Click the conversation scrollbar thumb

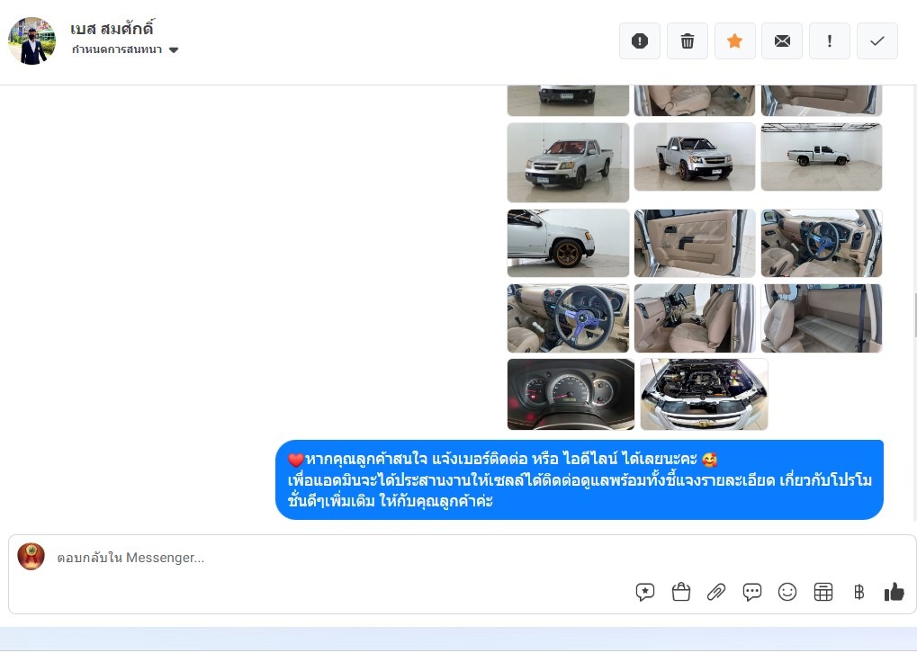coord(914,316)
